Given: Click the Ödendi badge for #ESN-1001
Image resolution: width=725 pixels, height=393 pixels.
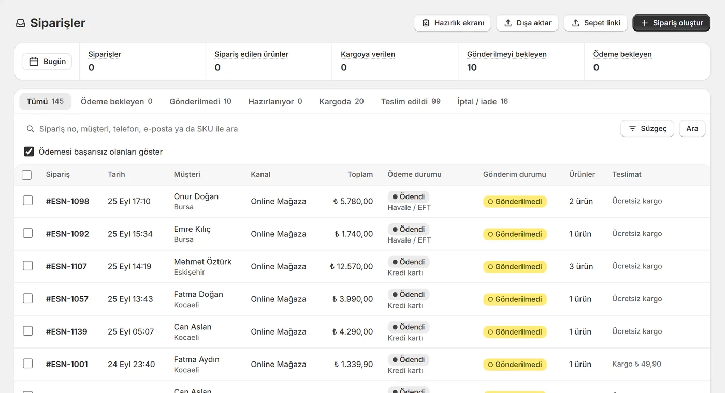Looking at the screenshot, I should (409, 359).
